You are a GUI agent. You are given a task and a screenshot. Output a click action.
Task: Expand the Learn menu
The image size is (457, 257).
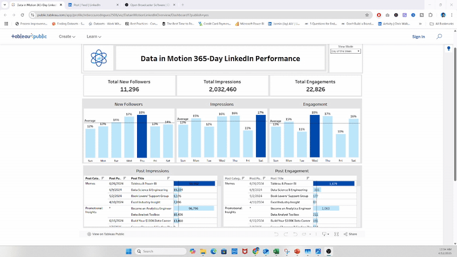click(94, 37)
